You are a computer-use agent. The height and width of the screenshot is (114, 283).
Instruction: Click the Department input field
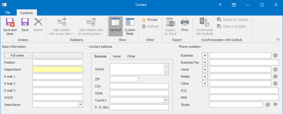click(x=58, y=69)
